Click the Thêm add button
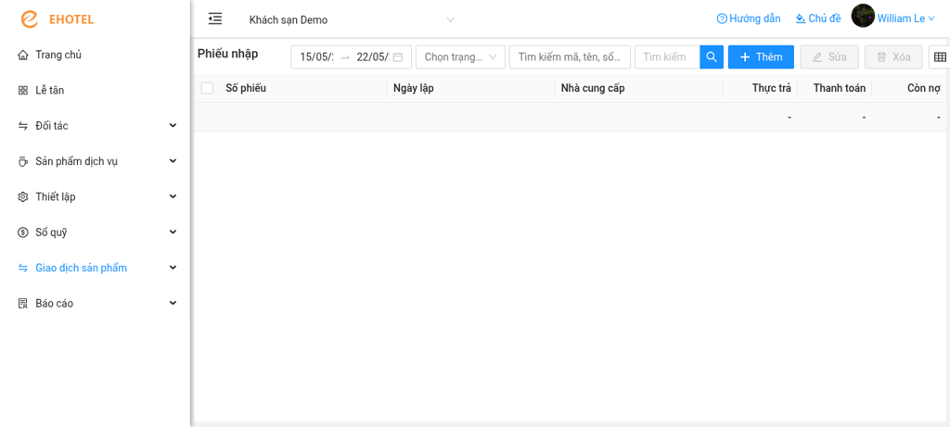Image resolution: width=950 pixels, height=427 pixels. click(x=761, y=57)
